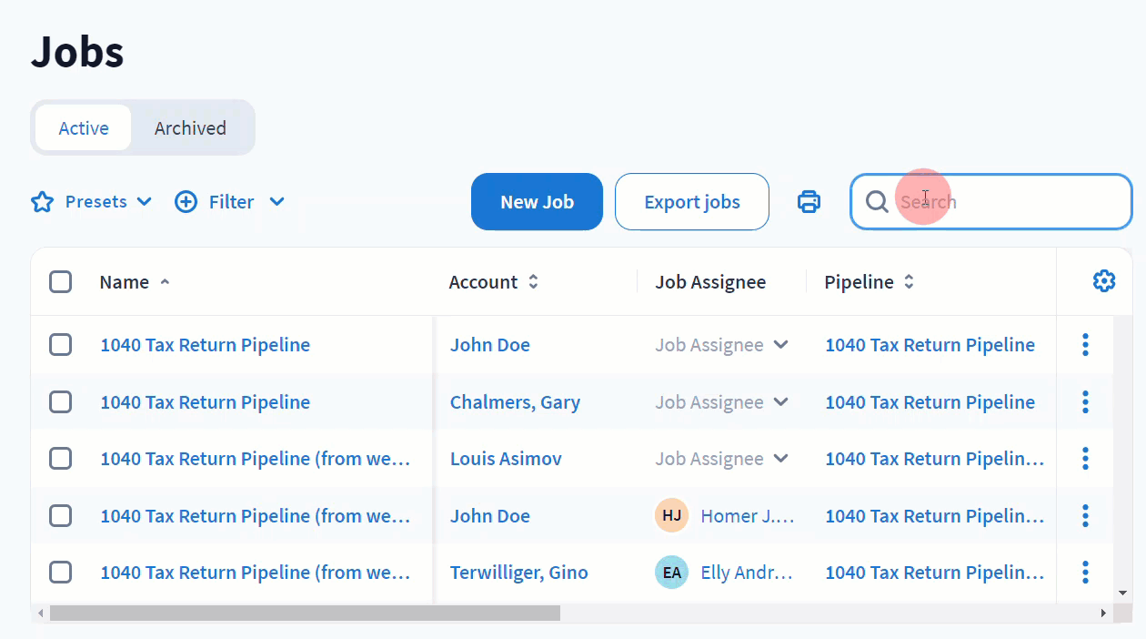This screenshot has height=639, width=1146.
Task: Sort by the Account column arrows
Action: pyautogui.click(x=533, y=282)
